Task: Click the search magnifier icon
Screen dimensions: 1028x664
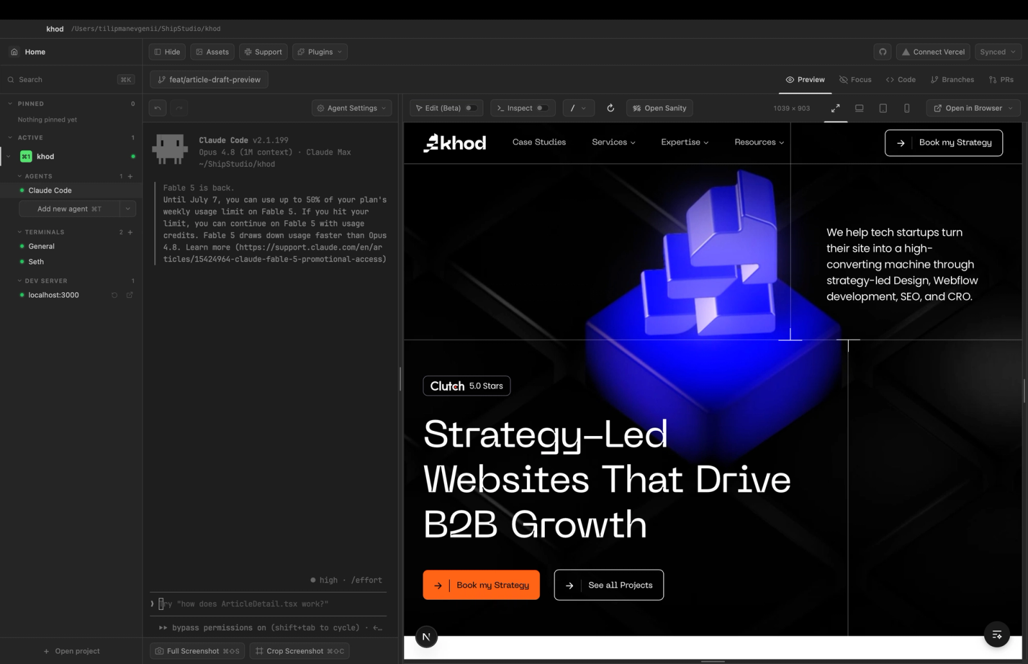Action: [11, 80]
